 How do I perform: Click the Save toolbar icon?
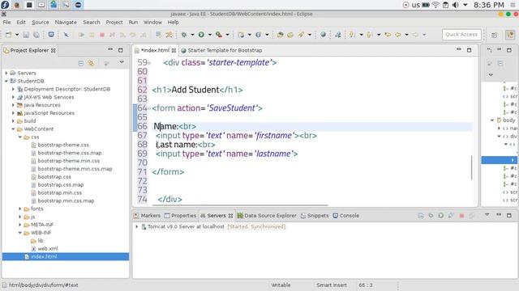point(26,35)
